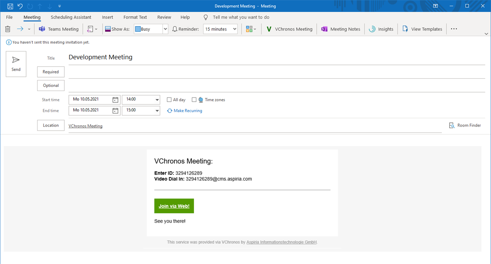Focus the Optional attendees field
This screenshot has height=264, width=491.
[x=277, y=86]
